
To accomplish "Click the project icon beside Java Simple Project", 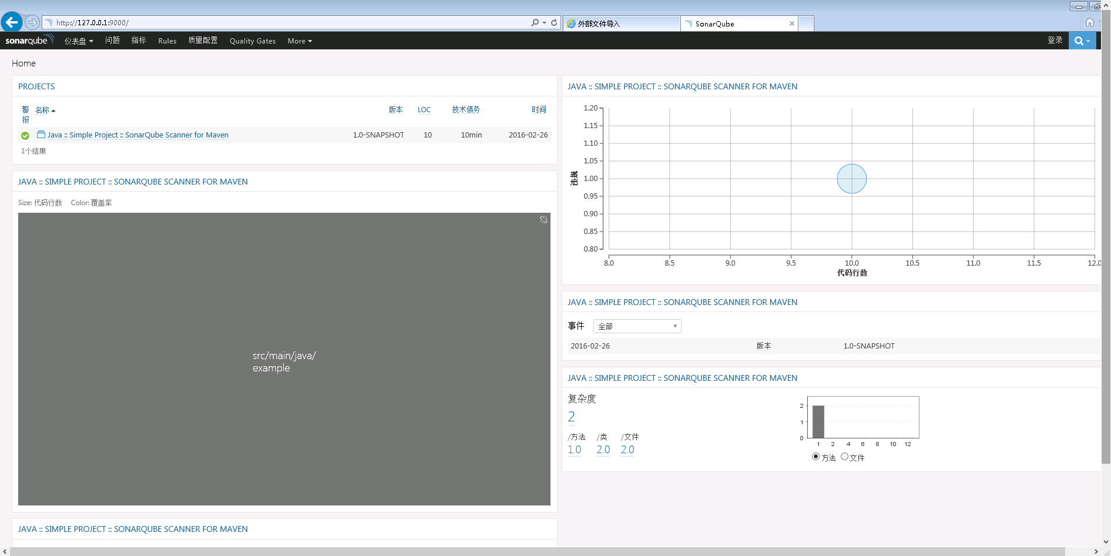I will (x=41, y=135).
